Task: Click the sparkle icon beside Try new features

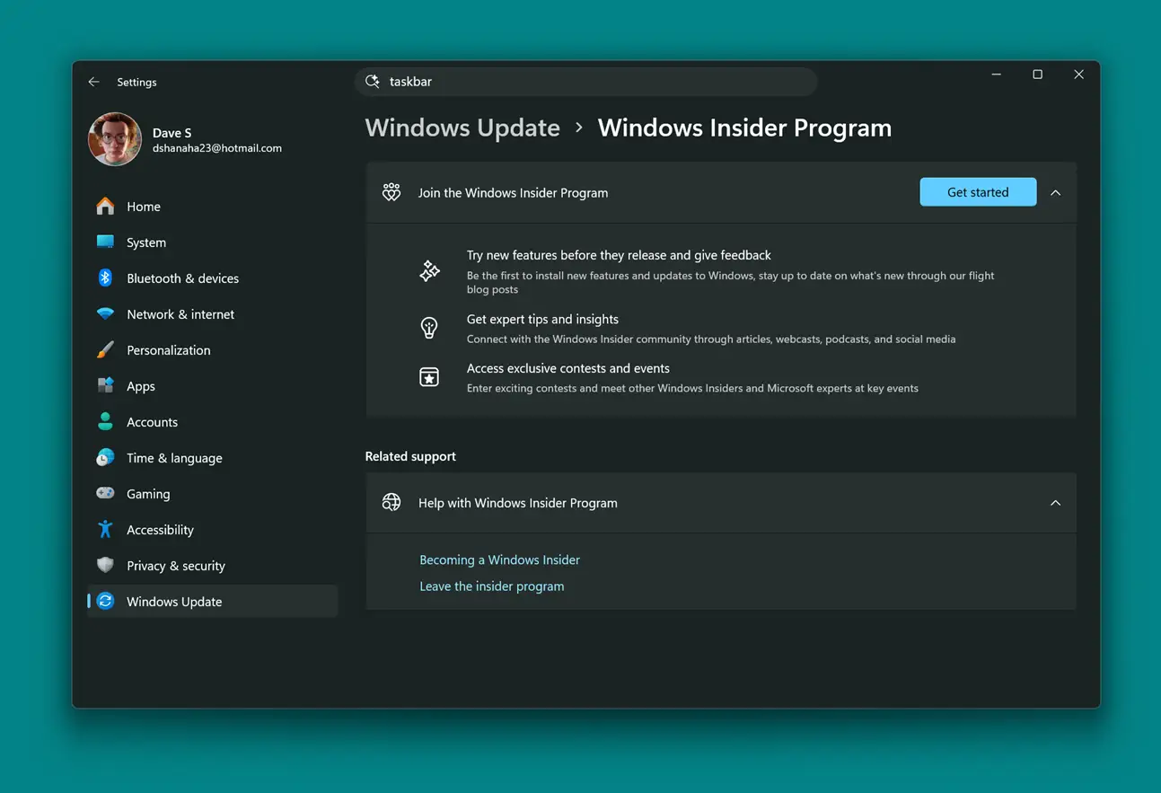Action: (430, 271)
